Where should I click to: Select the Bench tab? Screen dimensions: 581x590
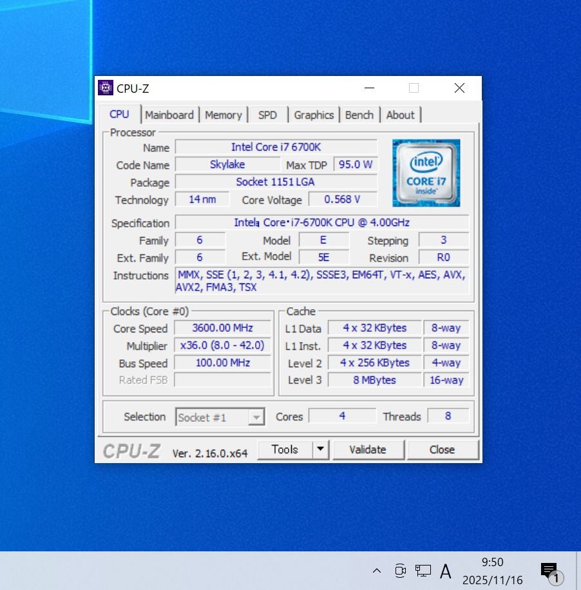coord(359,115)
